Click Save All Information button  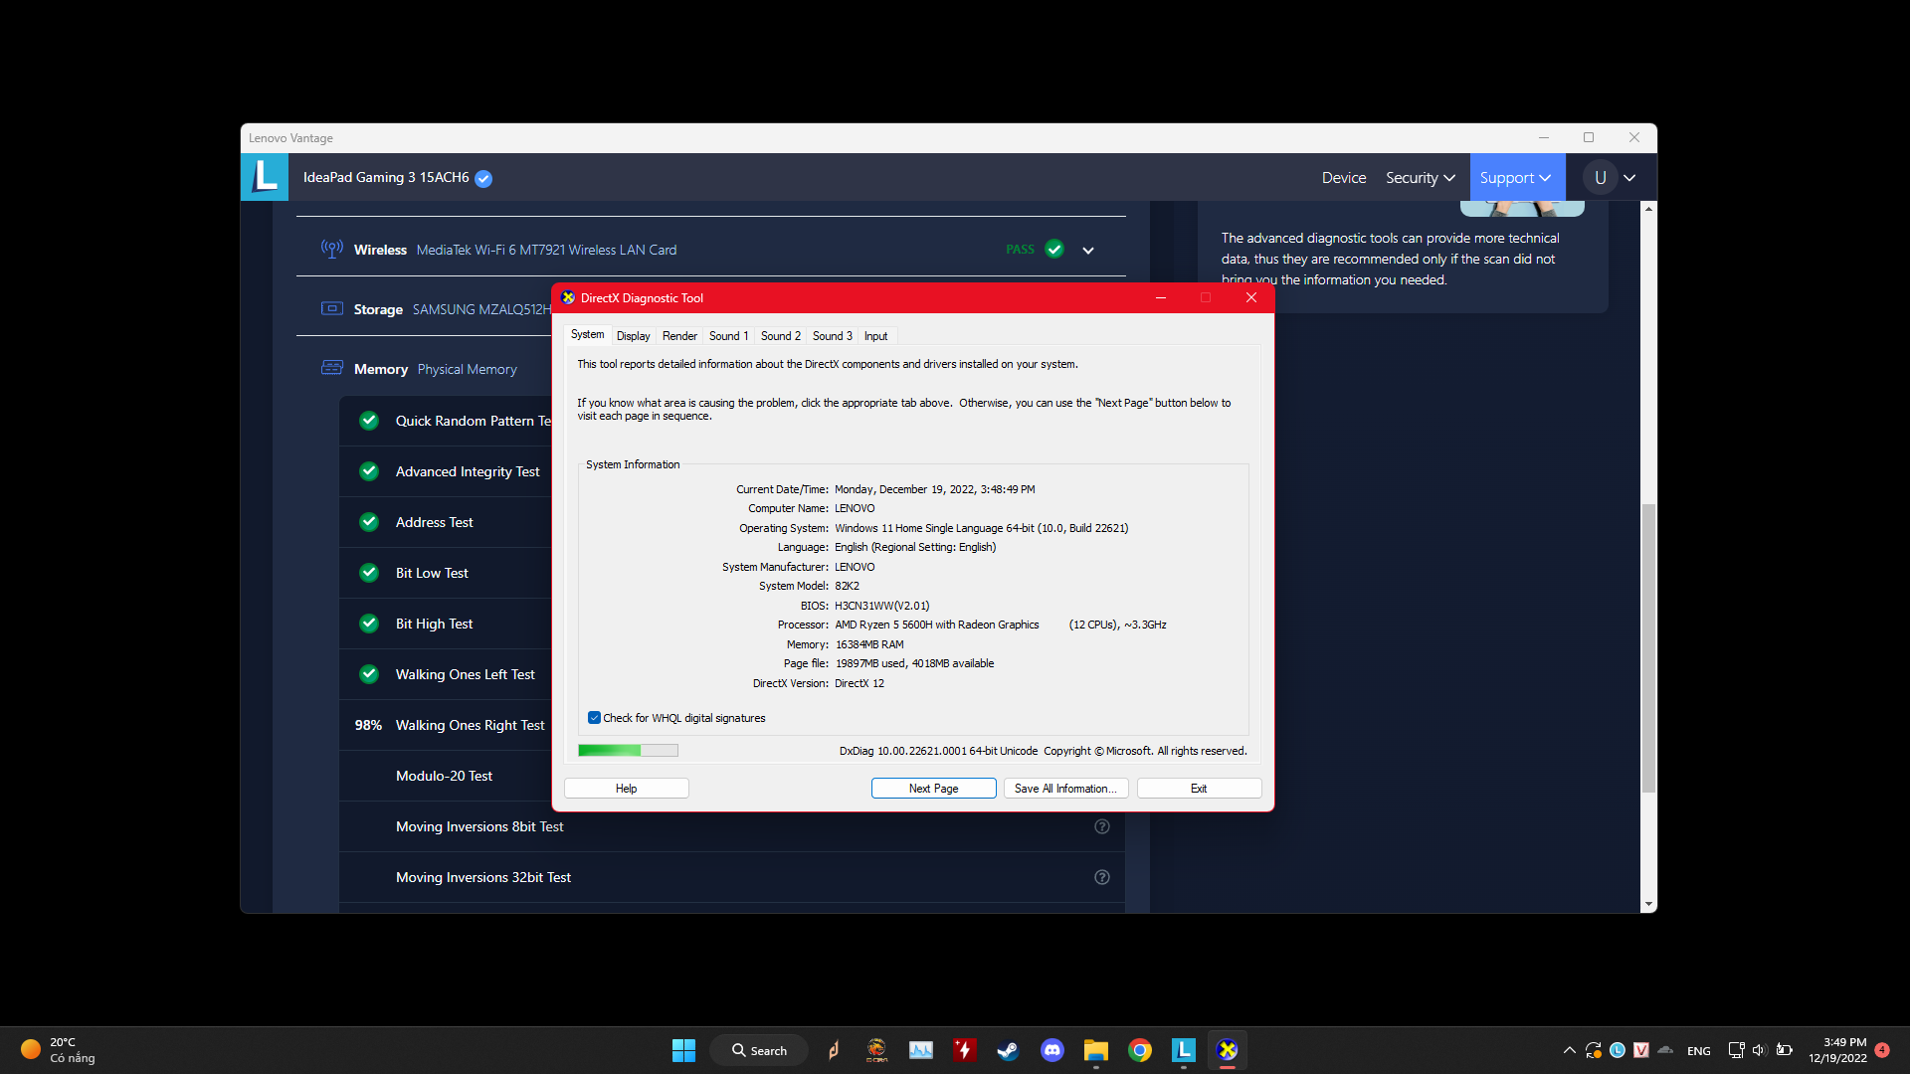[x=1065, y=789]
